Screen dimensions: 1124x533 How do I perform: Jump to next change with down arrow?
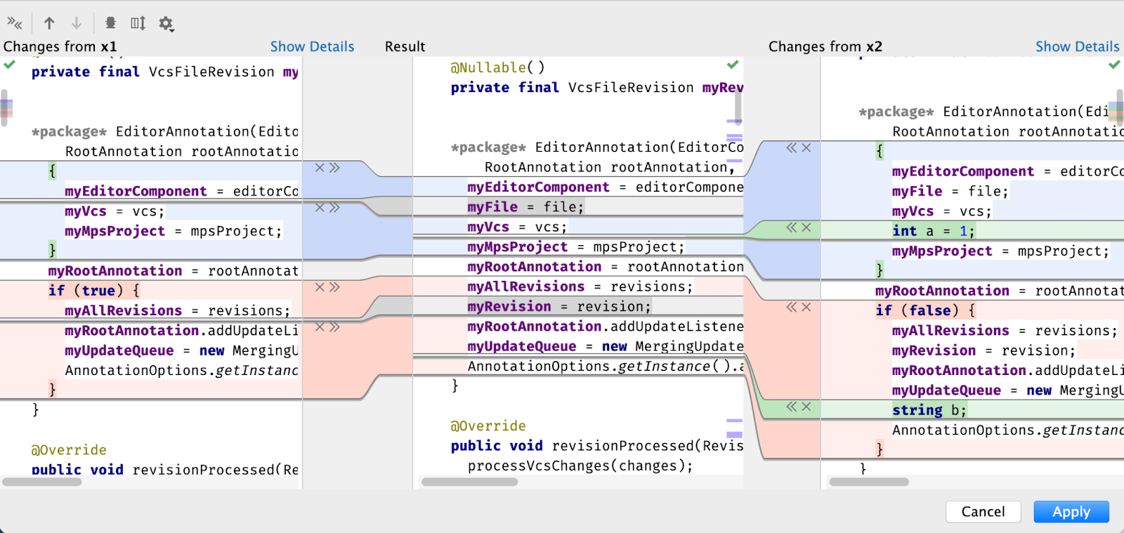77,23
